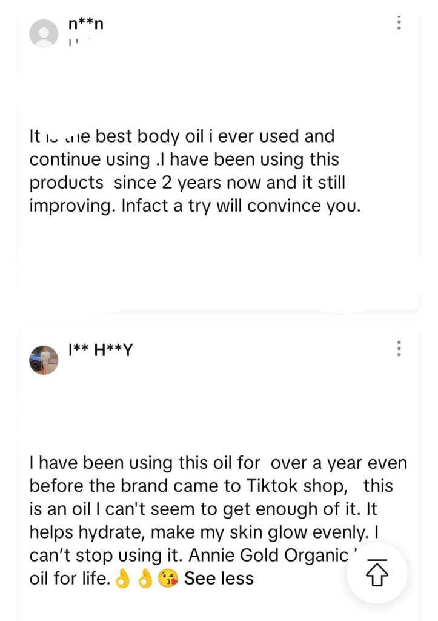Tap the second OK hand emoji
The height and width of the screenshot is (621, 438).
coord(144,579)
